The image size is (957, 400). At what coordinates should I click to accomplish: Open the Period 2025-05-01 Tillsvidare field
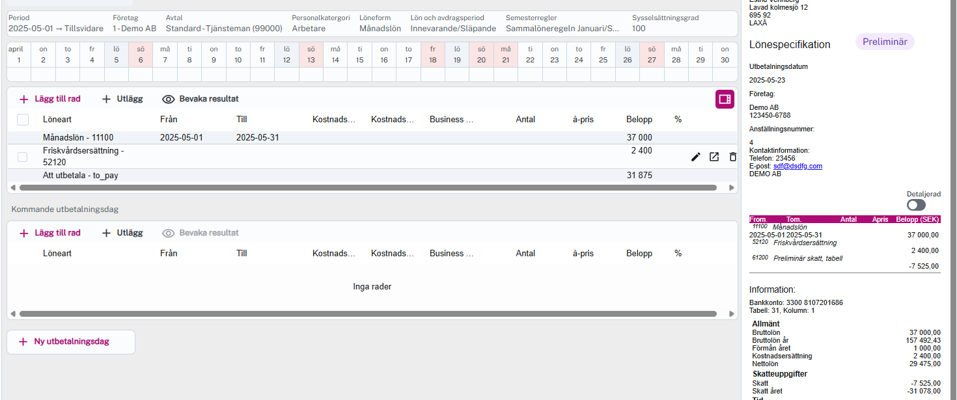point(55,29)
